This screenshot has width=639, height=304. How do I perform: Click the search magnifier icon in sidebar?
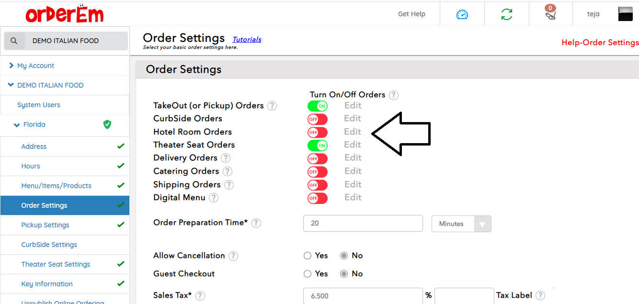tap(14, 41)
